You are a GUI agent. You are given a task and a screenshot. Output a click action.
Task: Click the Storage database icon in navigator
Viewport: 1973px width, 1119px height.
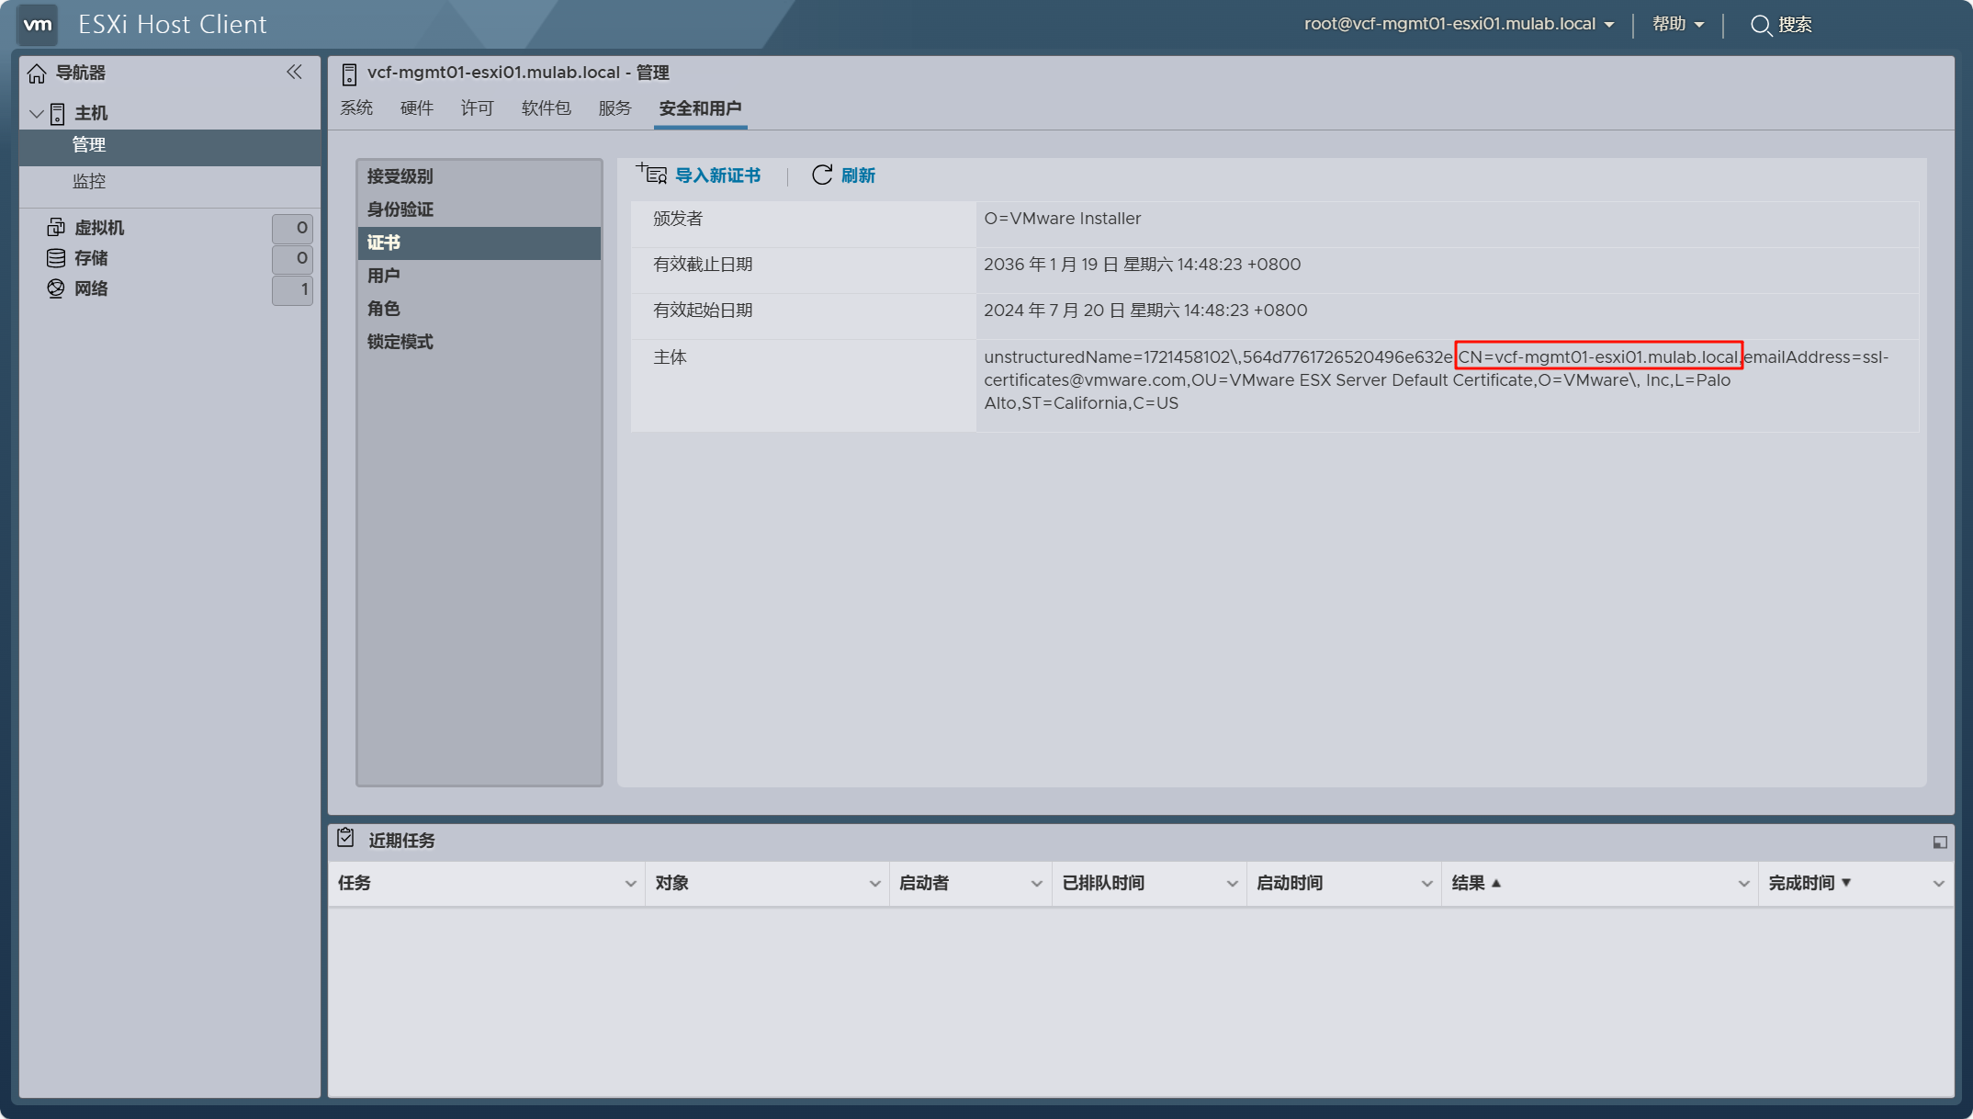coord(56,258)
